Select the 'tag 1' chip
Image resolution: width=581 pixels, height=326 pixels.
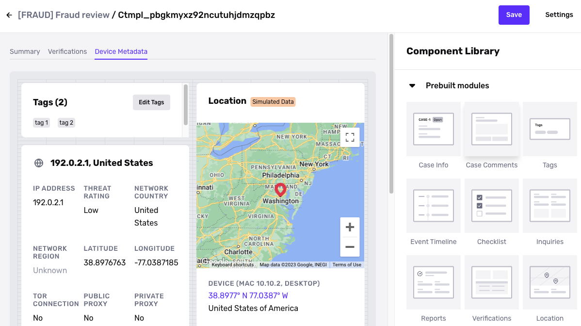(42, 123)
